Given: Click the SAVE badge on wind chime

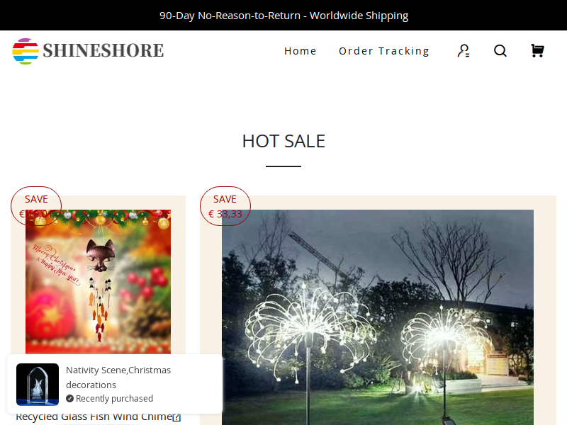Looking at the screenshot, I should tap(36, 206).
